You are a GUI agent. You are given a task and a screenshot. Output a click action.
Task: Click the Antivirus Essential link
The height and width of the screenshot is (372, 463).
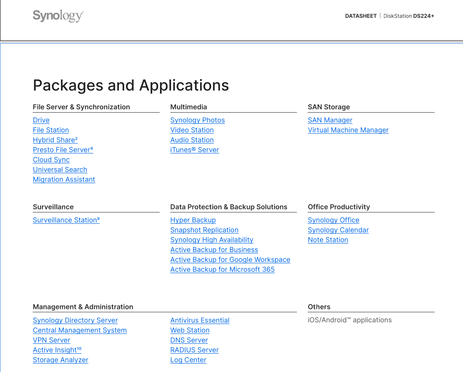click(200, 320)
